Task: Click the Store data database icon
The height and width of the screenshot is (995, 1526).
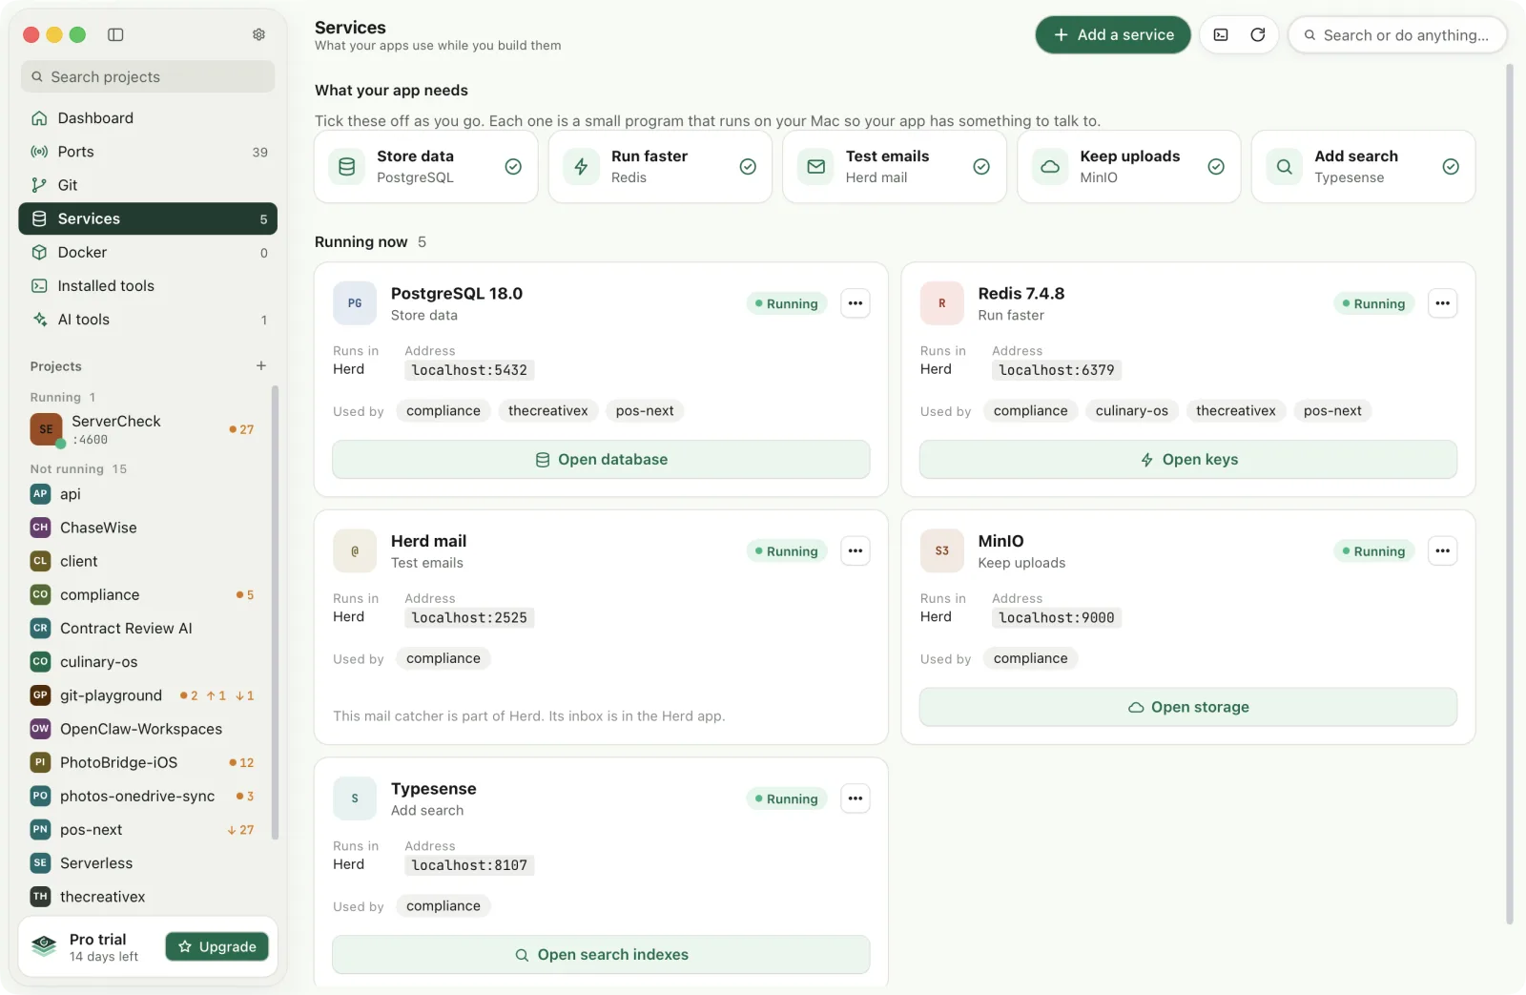Action: point(347,167)
